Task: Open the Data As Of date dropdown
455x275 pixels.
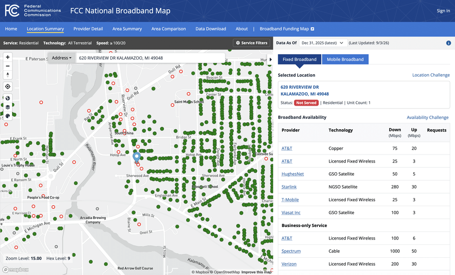Action: [x=323, y=43]
